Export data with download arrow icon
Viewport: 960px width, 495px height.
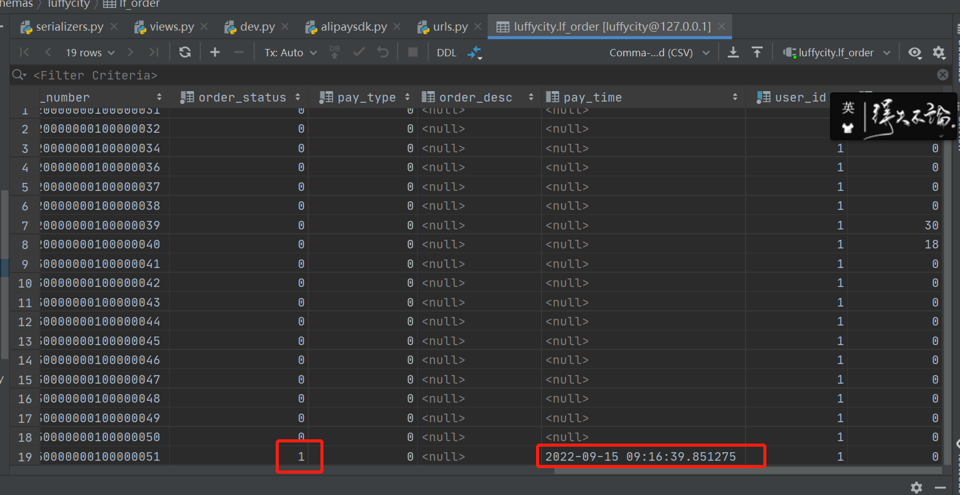pyautogui.click(x=733, y=53)
